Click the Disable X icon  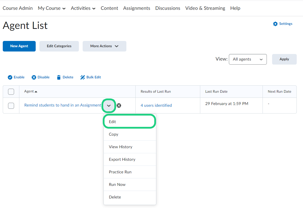(34, 77)
